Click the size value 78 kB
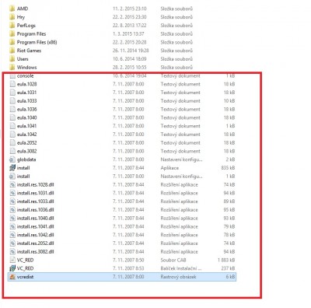The image size is (311, 308). point(229,235)
